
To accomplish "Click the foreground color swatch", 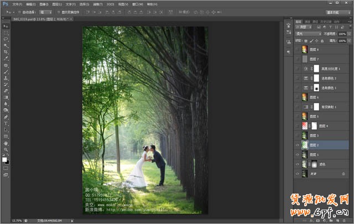I will coord(4,159).
